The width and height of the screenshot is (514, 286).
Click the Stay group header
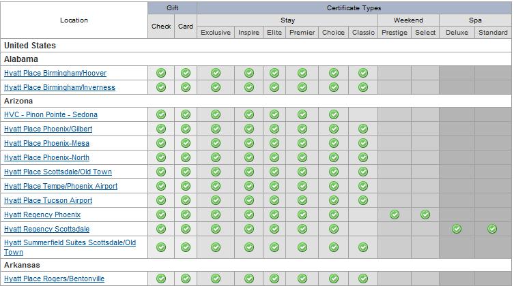coord(287,20)
